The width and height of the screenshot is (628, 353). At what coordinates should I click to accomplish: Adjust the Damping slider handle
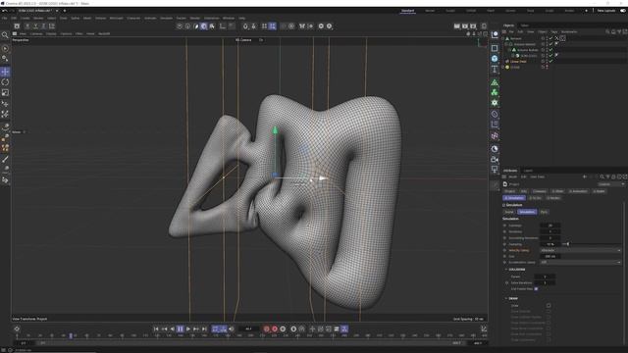(568, 244)
